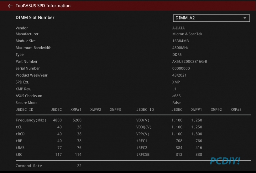Click the tRFC2 XMP#1 value 416
The width and height of the screenshot is (256, 173).
point(199,148)
